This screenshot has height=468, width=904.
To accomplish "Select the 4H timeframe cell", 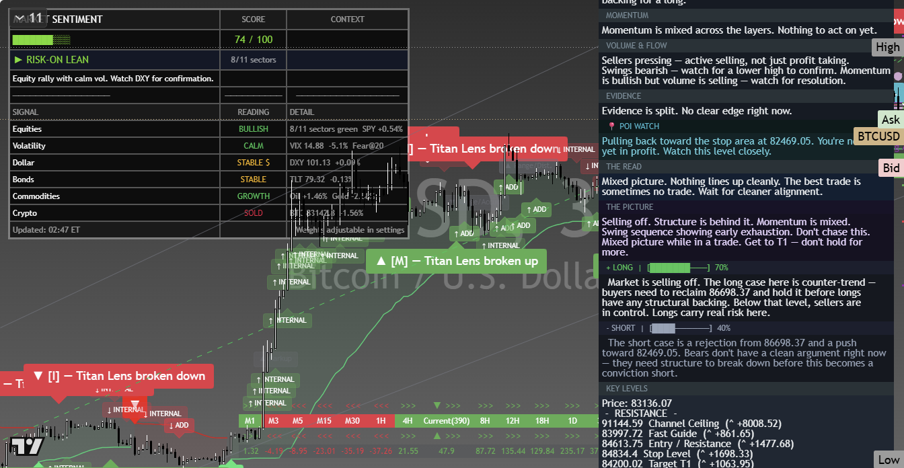I will (408, 421).
